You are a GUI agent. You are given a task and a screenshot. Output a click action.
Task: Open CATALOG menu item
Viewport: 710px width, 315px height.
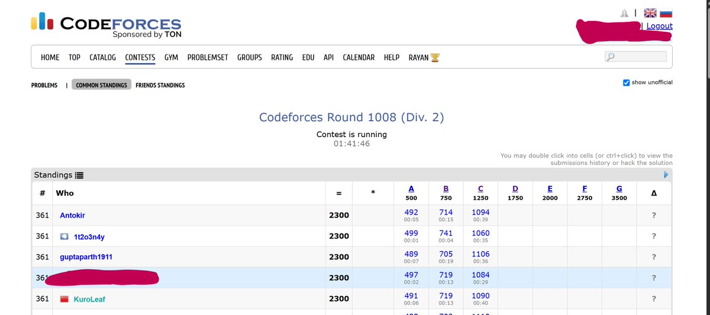(102, 57)
